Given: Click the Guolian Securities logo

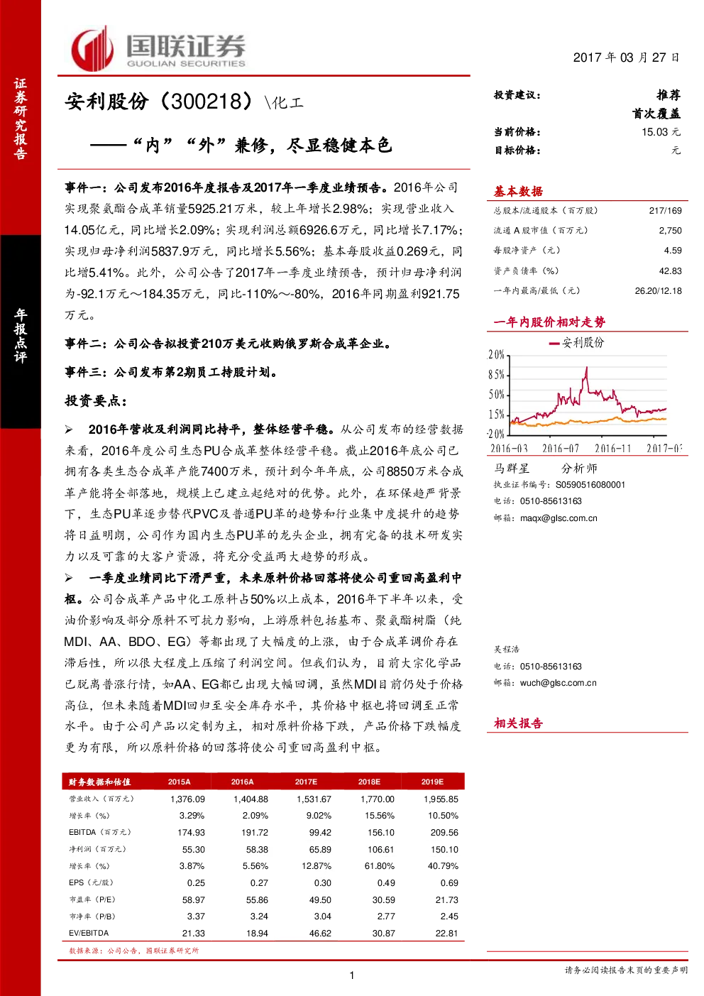Looking at the screenshot, I should click(x=158, y=49).
